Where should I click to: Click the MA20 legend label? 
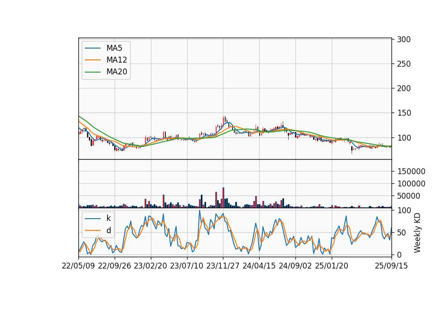[x=116, y=72]
